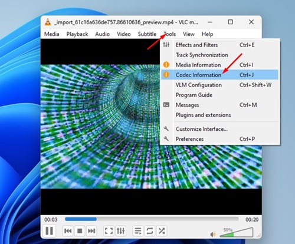Stop the video playback
The image size is (295, 244).
pos(80,231)
